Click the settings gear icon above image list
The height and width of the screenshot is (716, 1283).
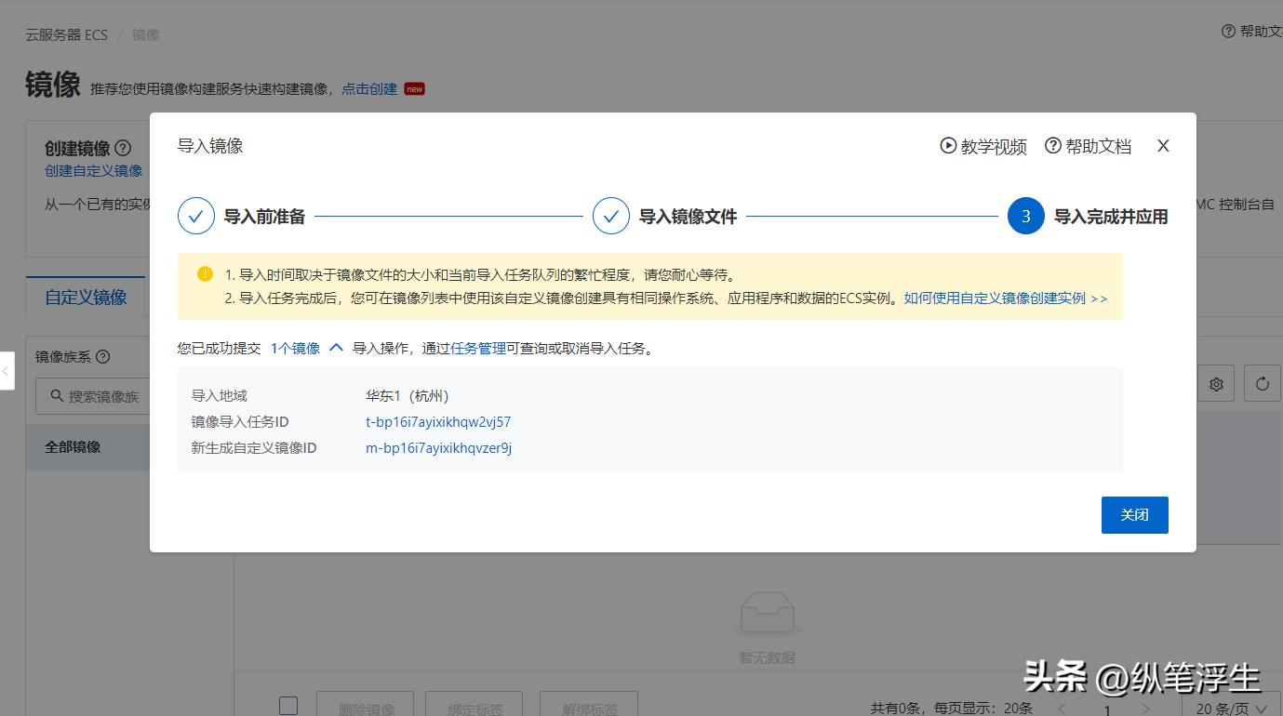point(1216,383)
